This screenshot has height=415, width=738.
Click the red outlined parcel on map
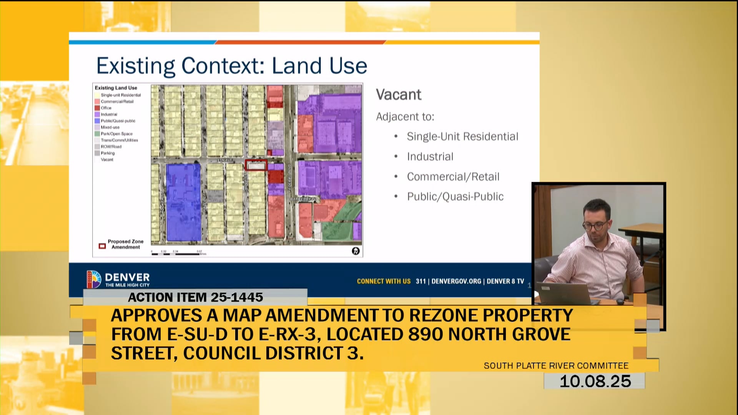click(256, 165)
